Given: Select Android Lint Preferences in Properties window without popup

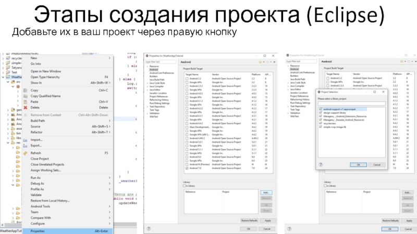Looking at the screenshot, I should coord(162,73).
